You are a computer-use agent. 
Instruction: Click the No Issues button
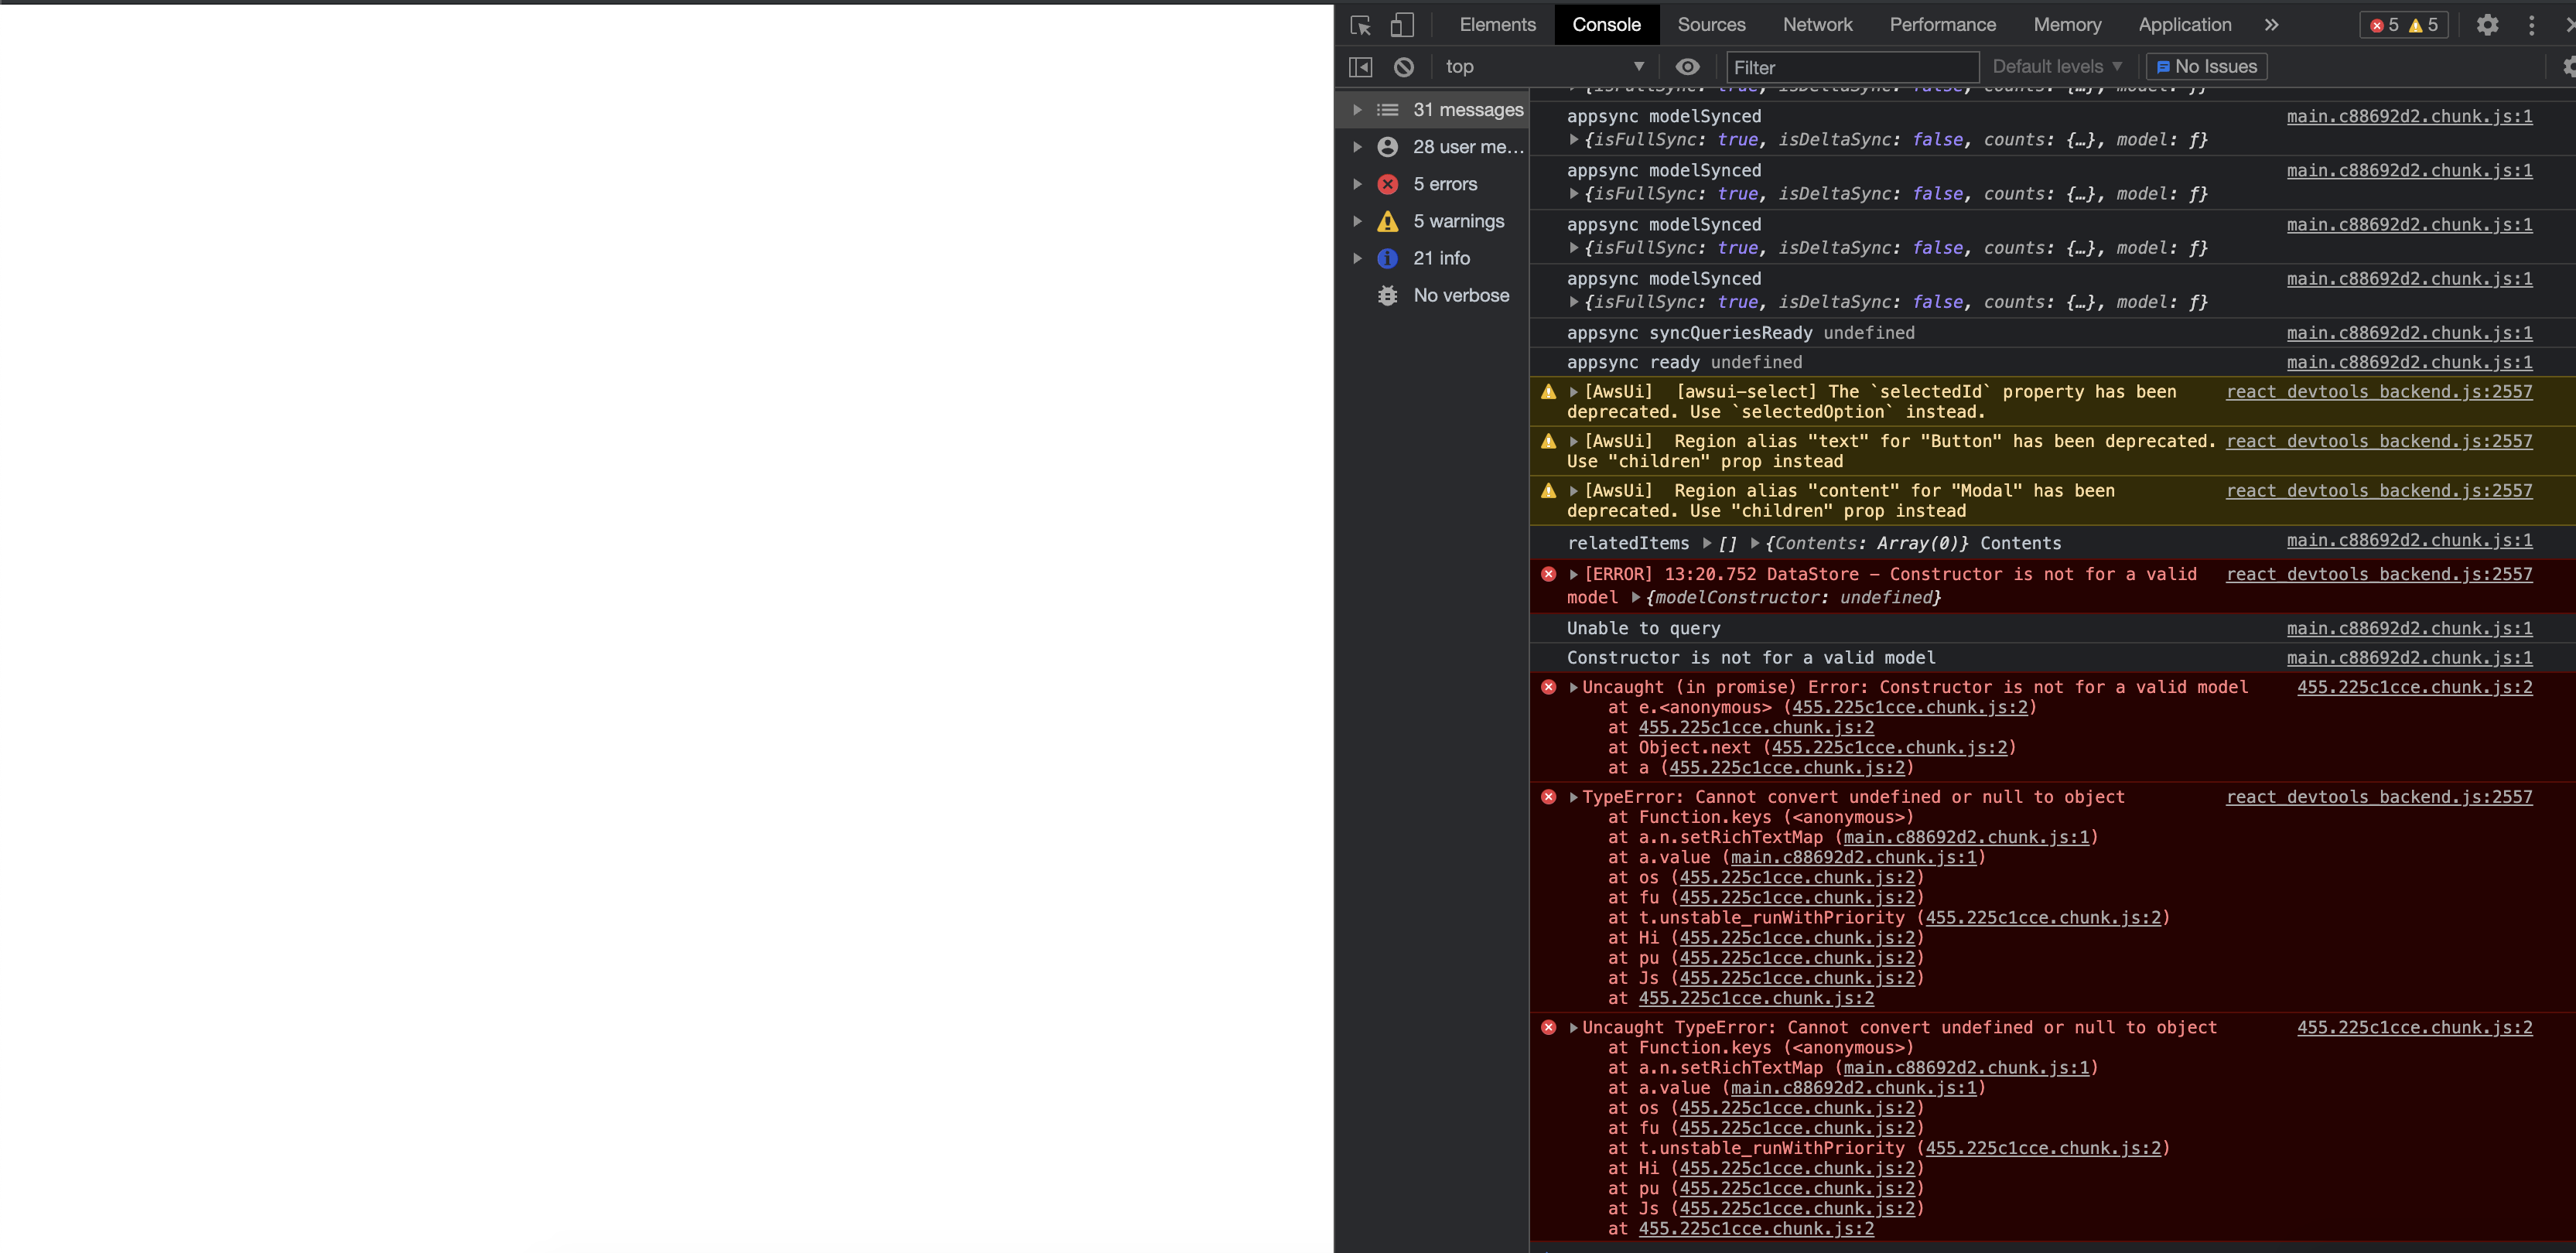[x=2206, y=67]
